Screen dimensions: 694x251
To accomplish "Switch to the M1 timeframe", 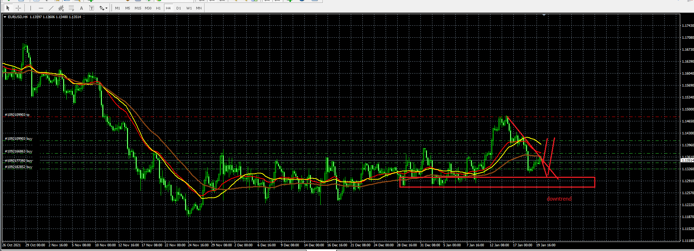I will pos(118,8).
